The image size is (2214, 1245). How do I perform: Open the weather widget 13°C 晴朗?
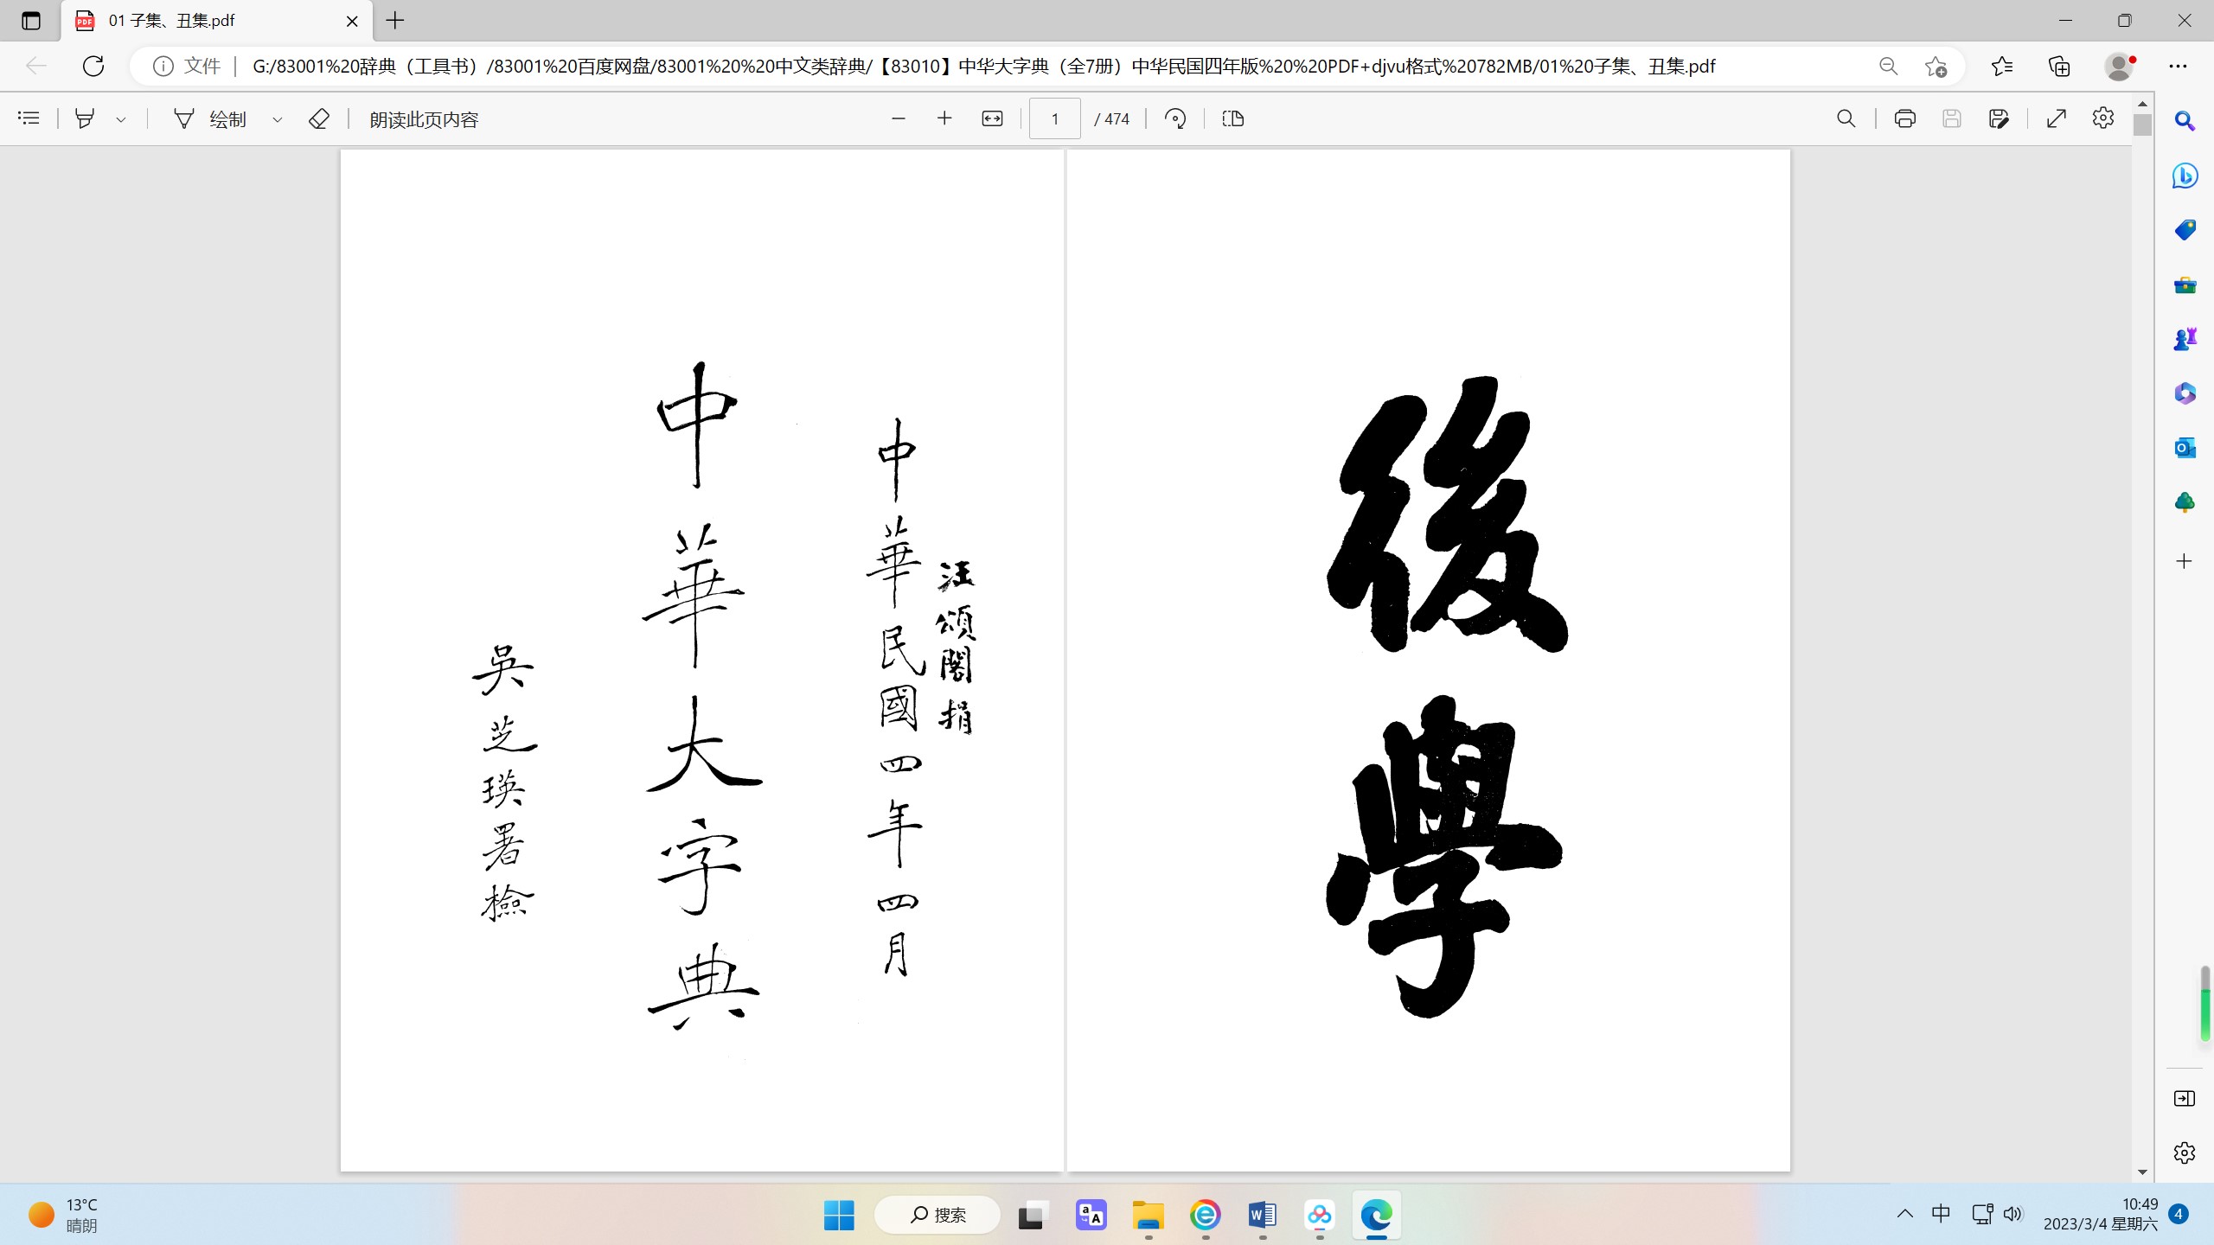[63, 1215]
